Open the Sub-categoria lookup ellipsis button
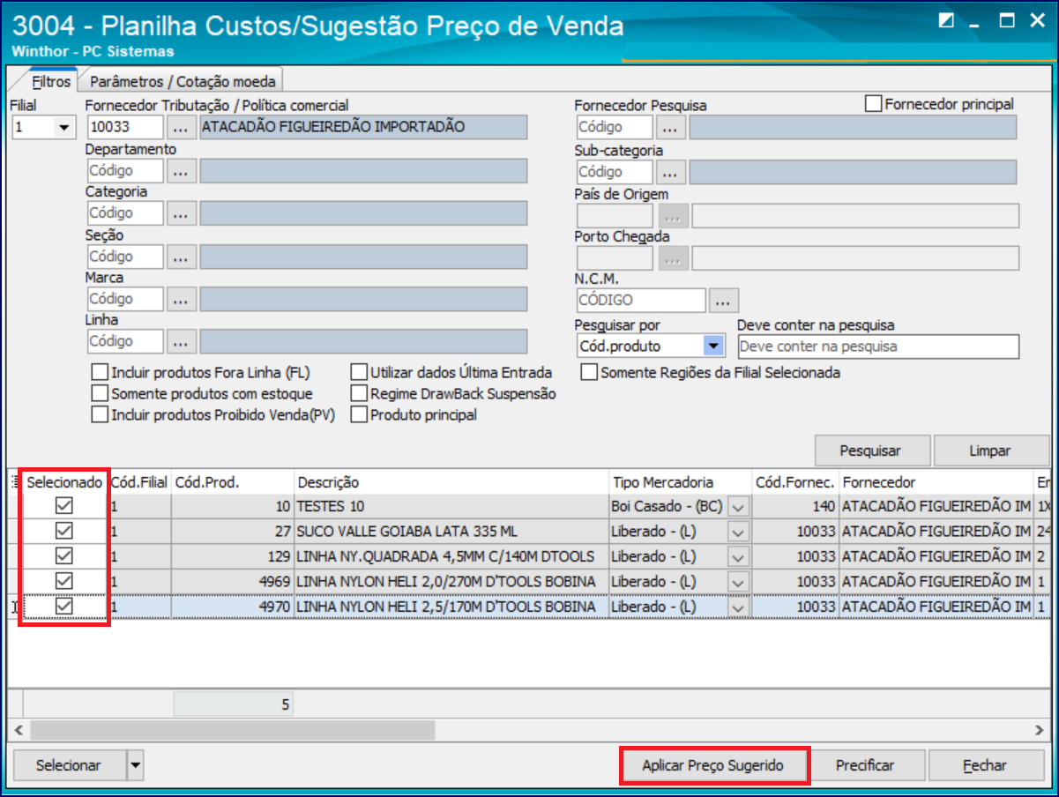The width and height of the screenshot is (1059, 797). [x=671, y=172]
